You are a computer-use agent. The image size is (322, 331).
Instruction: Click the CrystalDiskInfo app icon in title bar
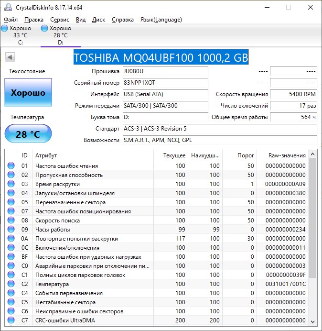[8, 7]
